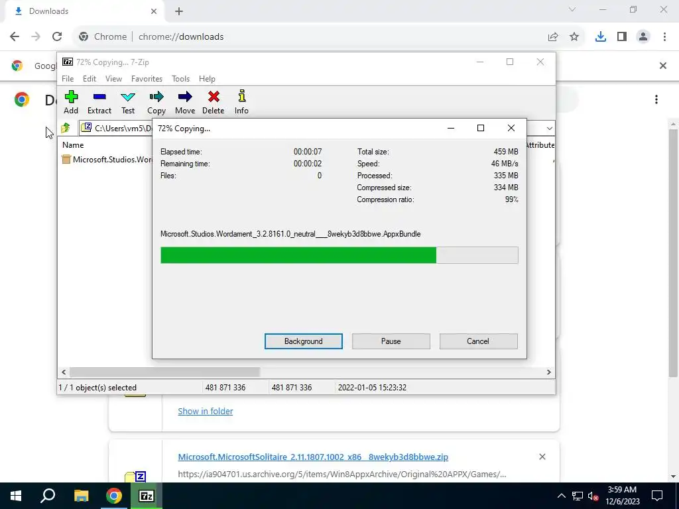Viewport: 679px width, 509px height.
Task: Click 7-Zip title bar app icon
Action: pyautogui.click(x=68, y=62)
